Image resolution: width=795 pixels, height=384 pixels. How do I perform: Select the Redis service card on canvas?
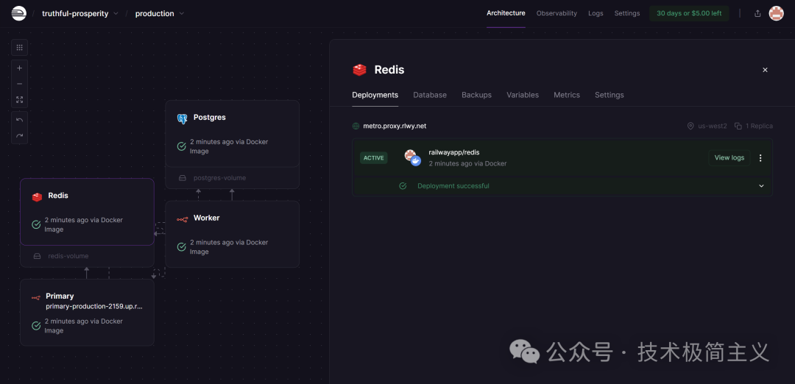(87, 212)
